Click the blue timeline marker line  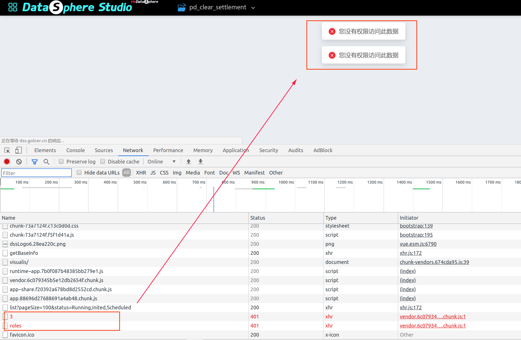(x=214, y=199)
